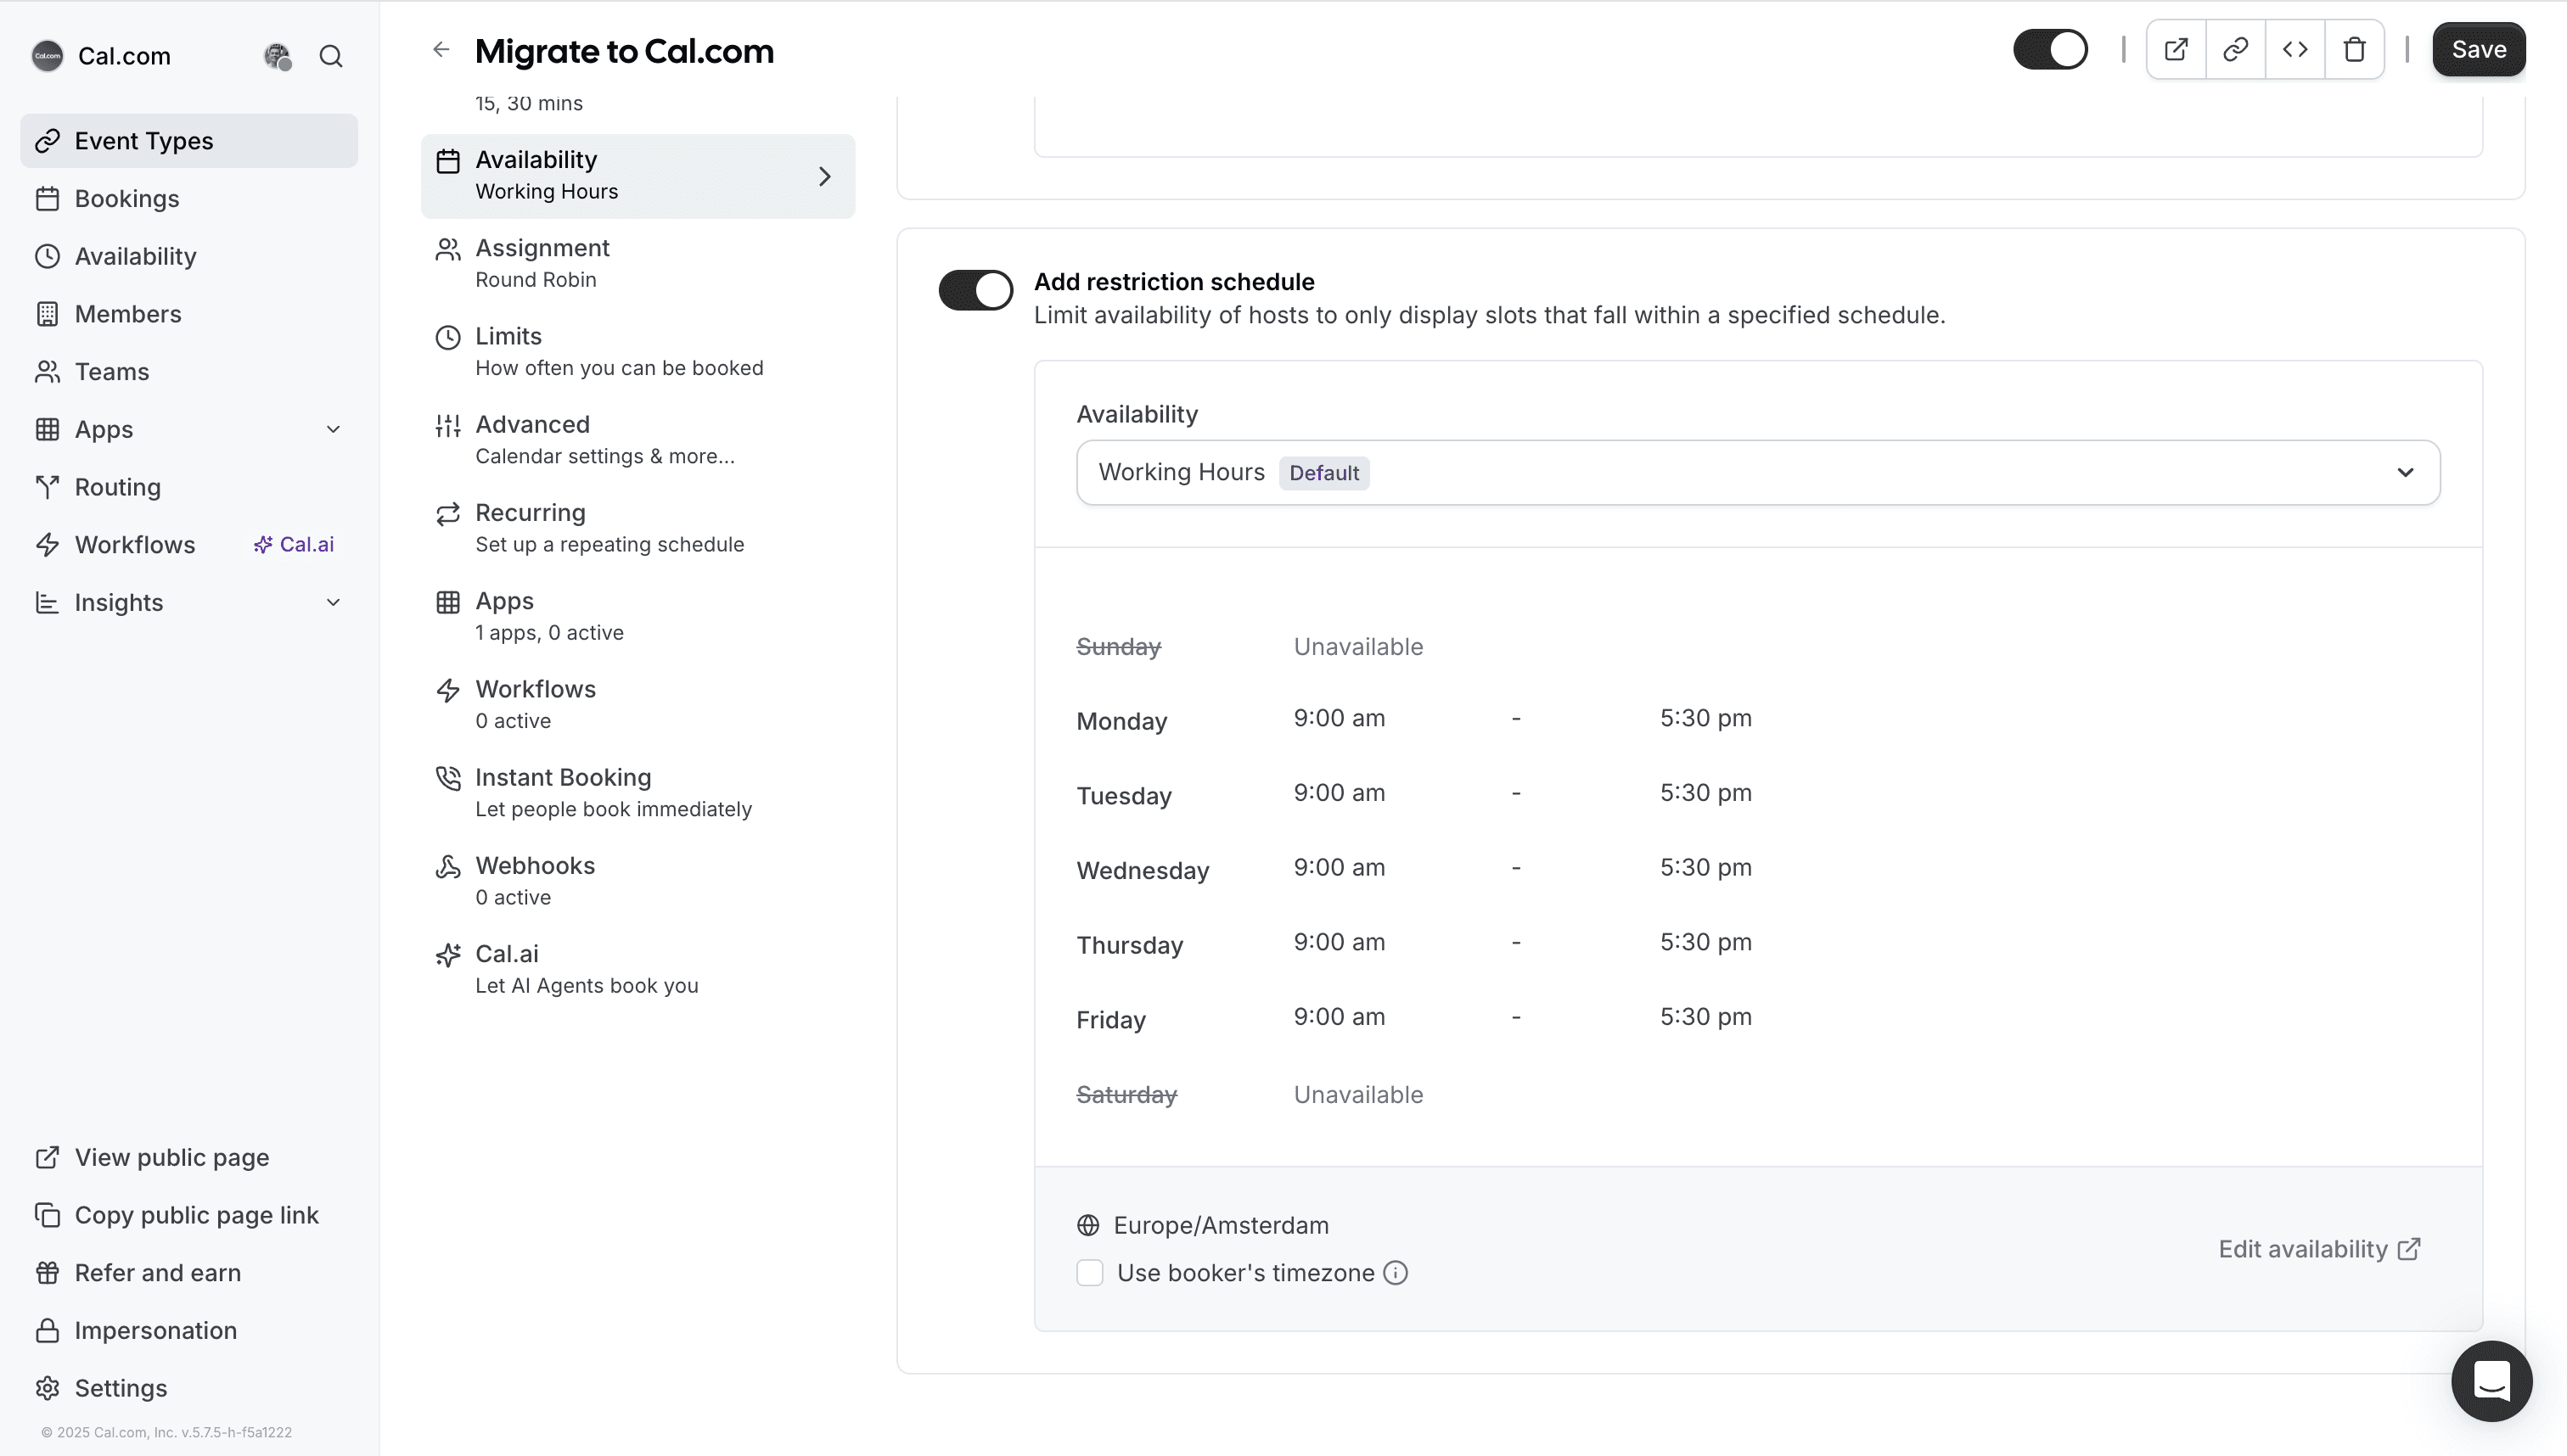Click the Workflows lightning icon in sidebar
Image resolution: width=2567 pixels, height=1456 pixels.
click(47, 545)
